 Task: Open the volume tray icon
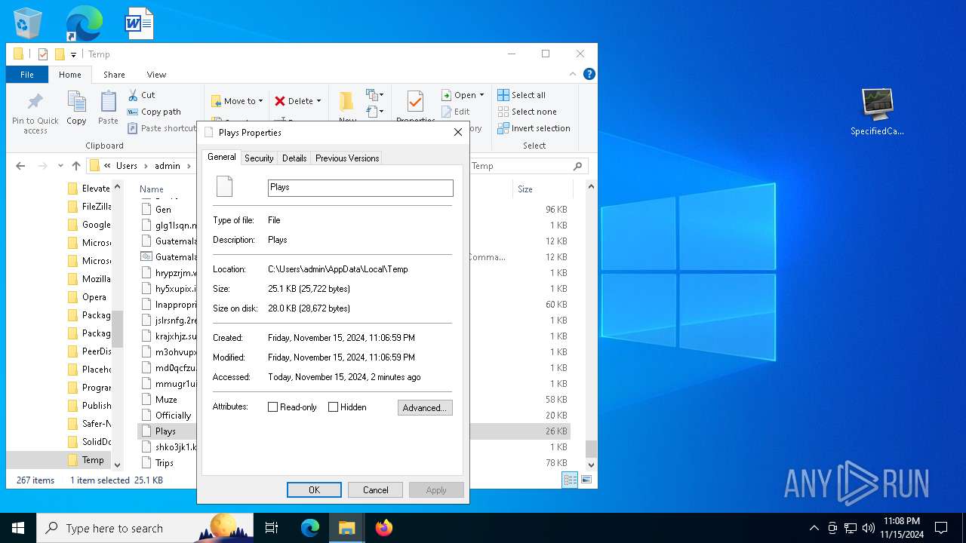[x=869, y=528]
